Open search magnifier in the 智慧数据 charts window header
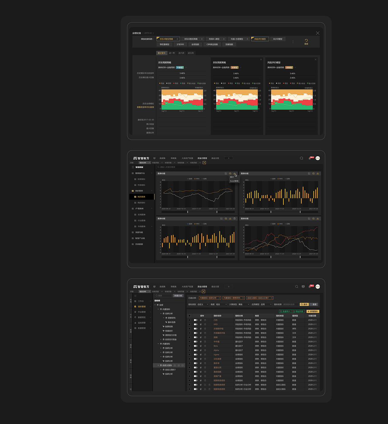388x424 pixels. (x=301, y=158)
